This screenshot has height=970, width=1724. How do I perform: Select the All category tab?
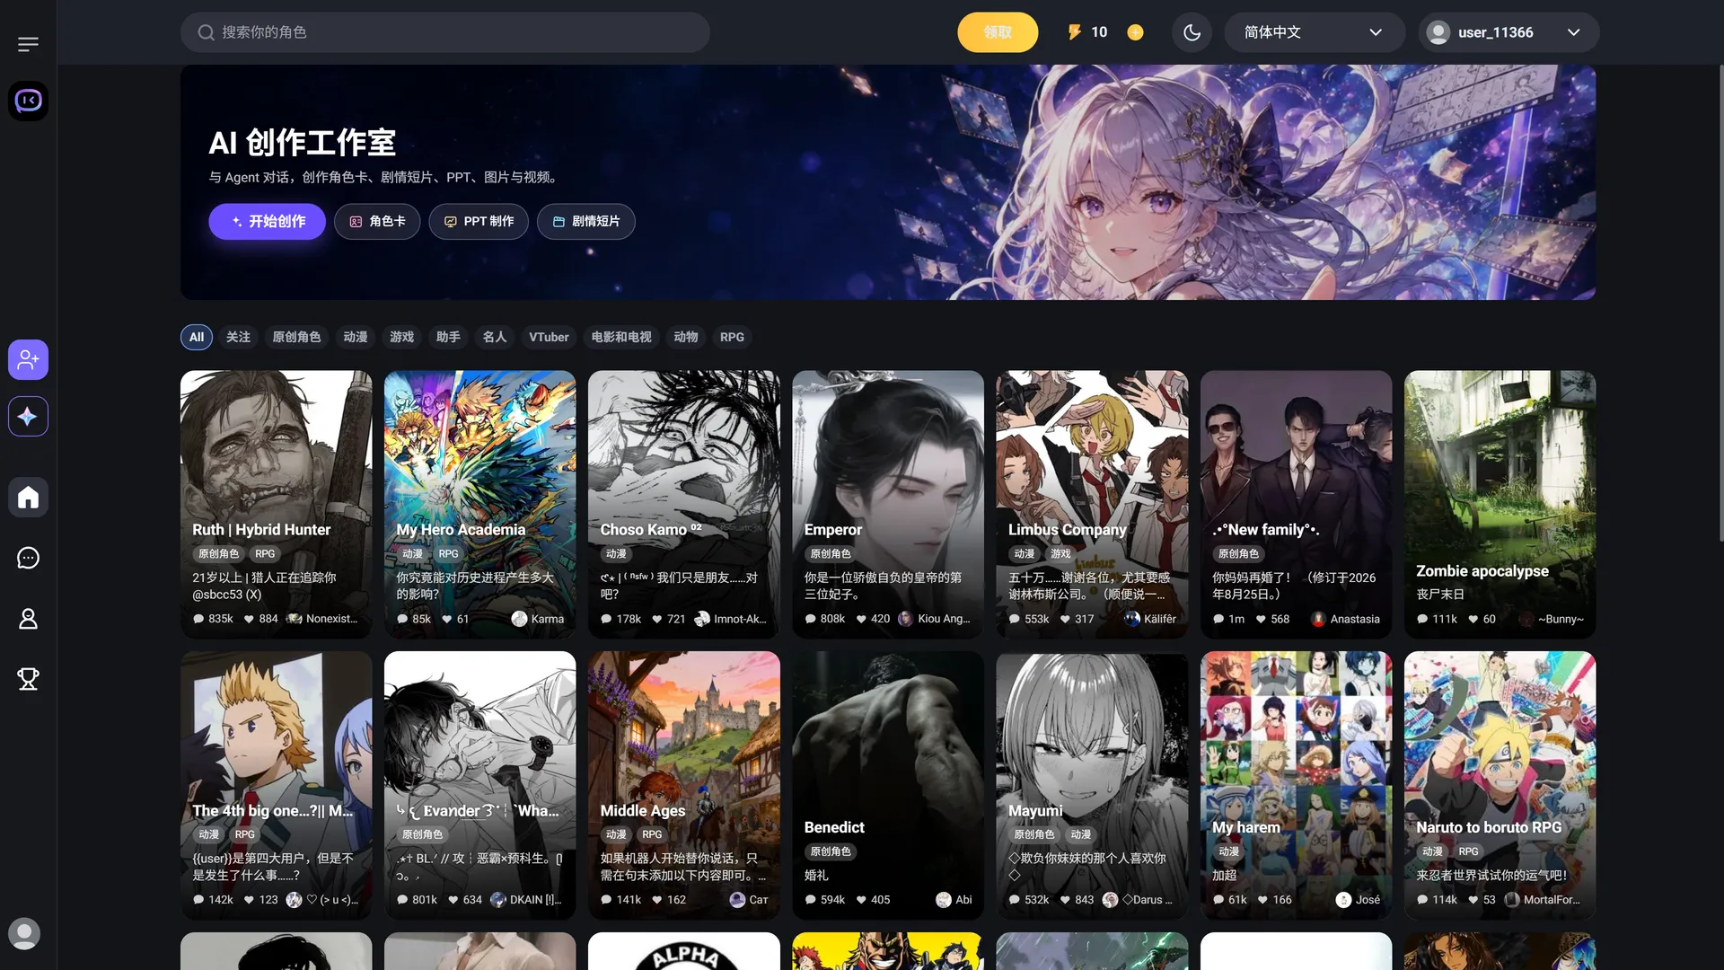(197, 337)
